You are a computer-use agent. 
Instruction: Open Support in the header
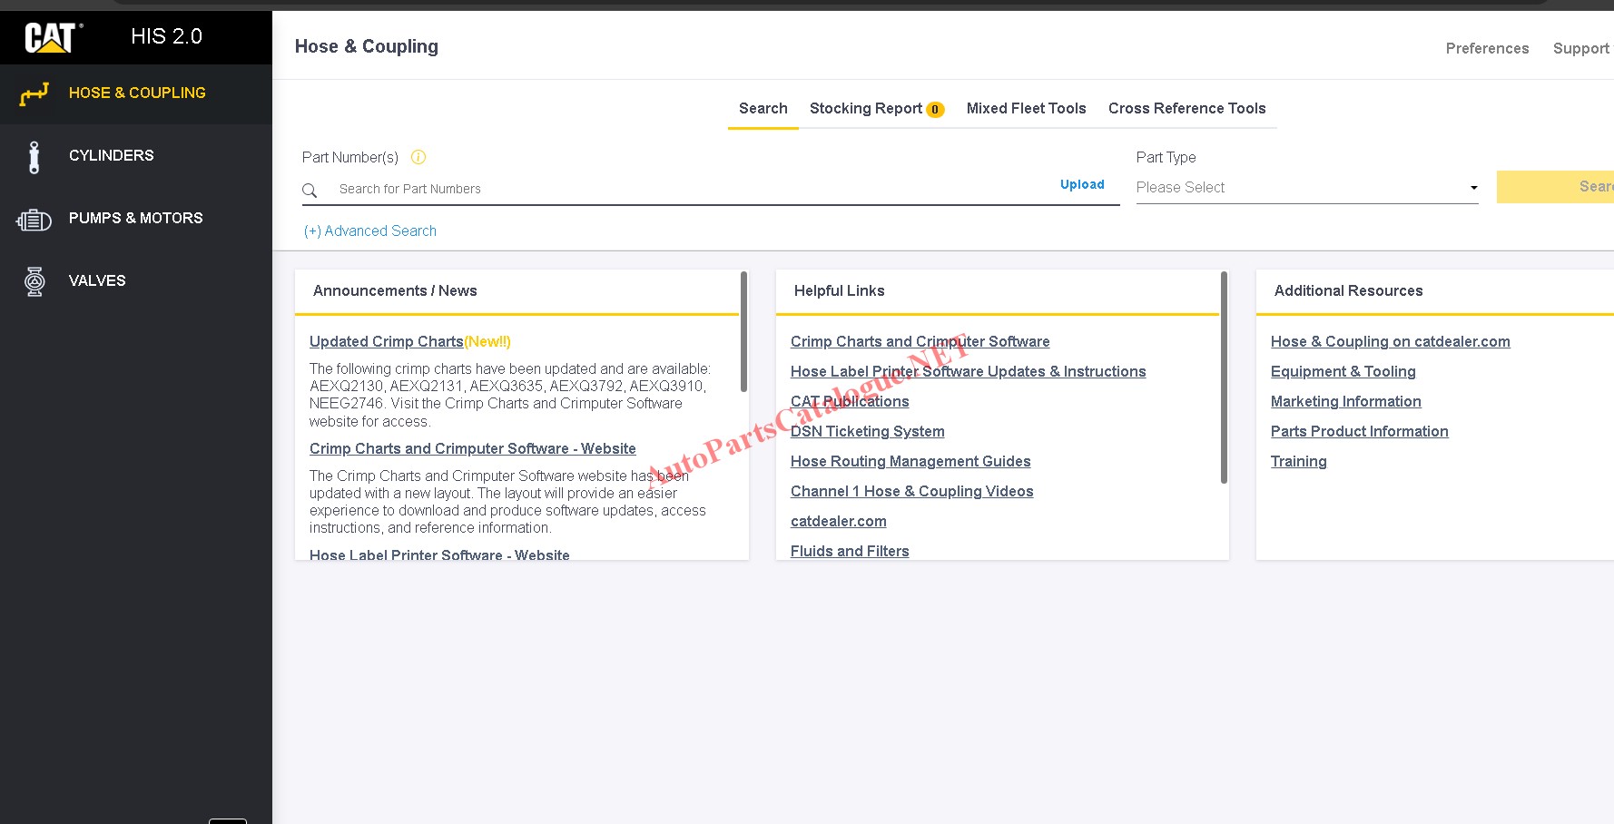(1580, 48)
